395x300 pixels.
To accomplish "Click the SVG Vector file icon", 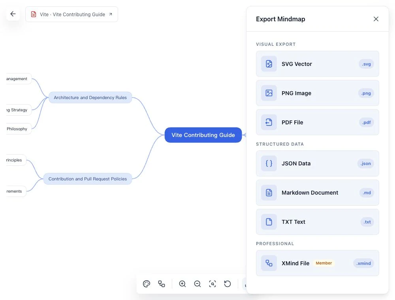I will [x=269, y=64].
